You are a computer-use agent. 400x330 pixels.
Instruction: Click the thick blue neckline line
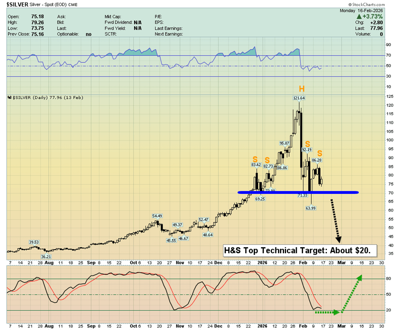click(x=298, y=192)
